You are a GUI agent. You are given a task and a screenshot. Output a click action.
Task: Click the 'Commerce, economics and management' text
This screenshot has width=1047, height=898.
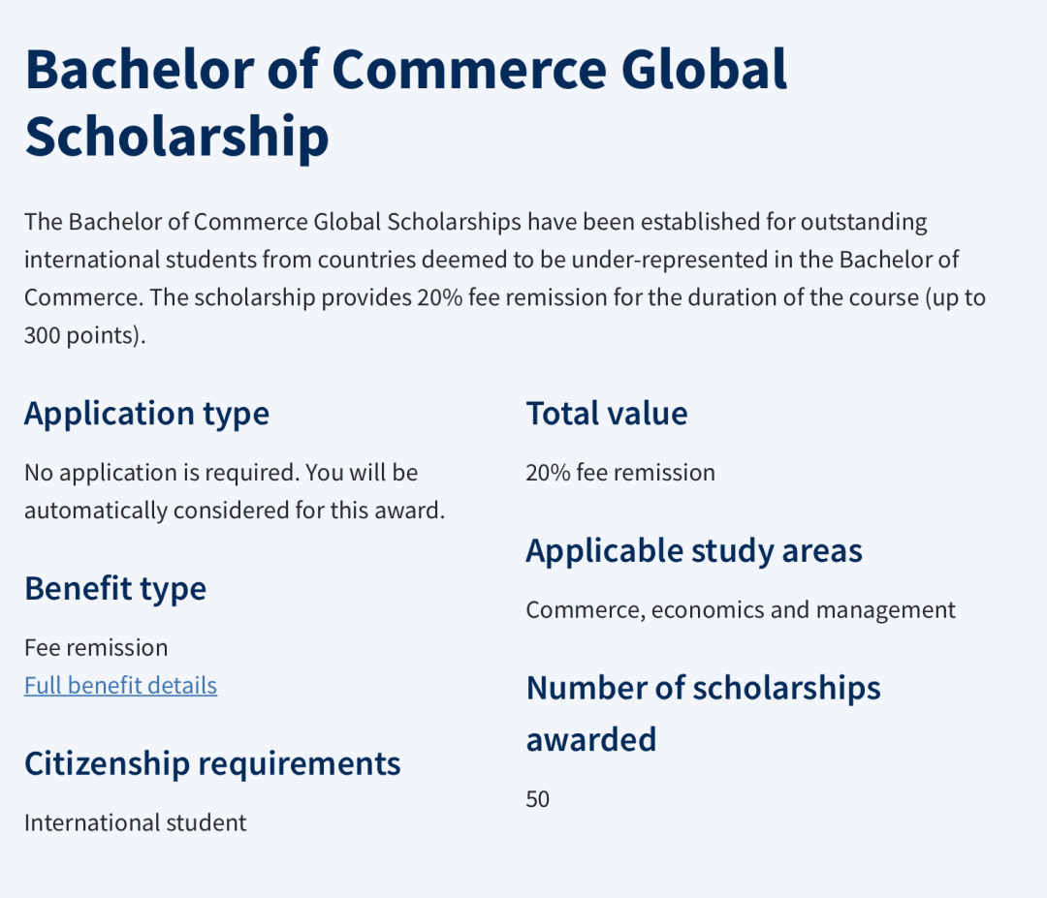[x=741, y=609]
